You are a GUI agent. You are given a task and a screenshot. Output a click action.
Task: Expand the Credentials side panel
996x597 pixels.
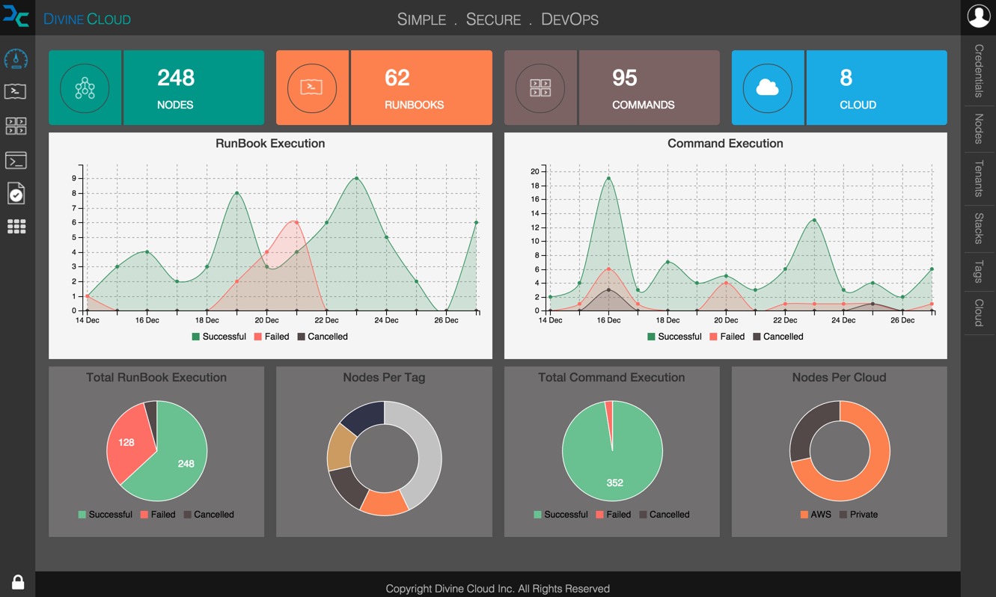pos(978,71)
